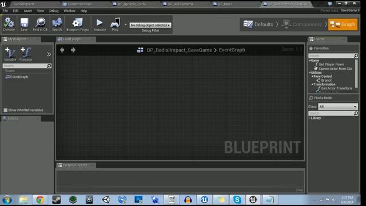The height and width of the screenshot is (206, 366).
Task: Open File Explorer from taskbar
Action: (x=23, y=200)
